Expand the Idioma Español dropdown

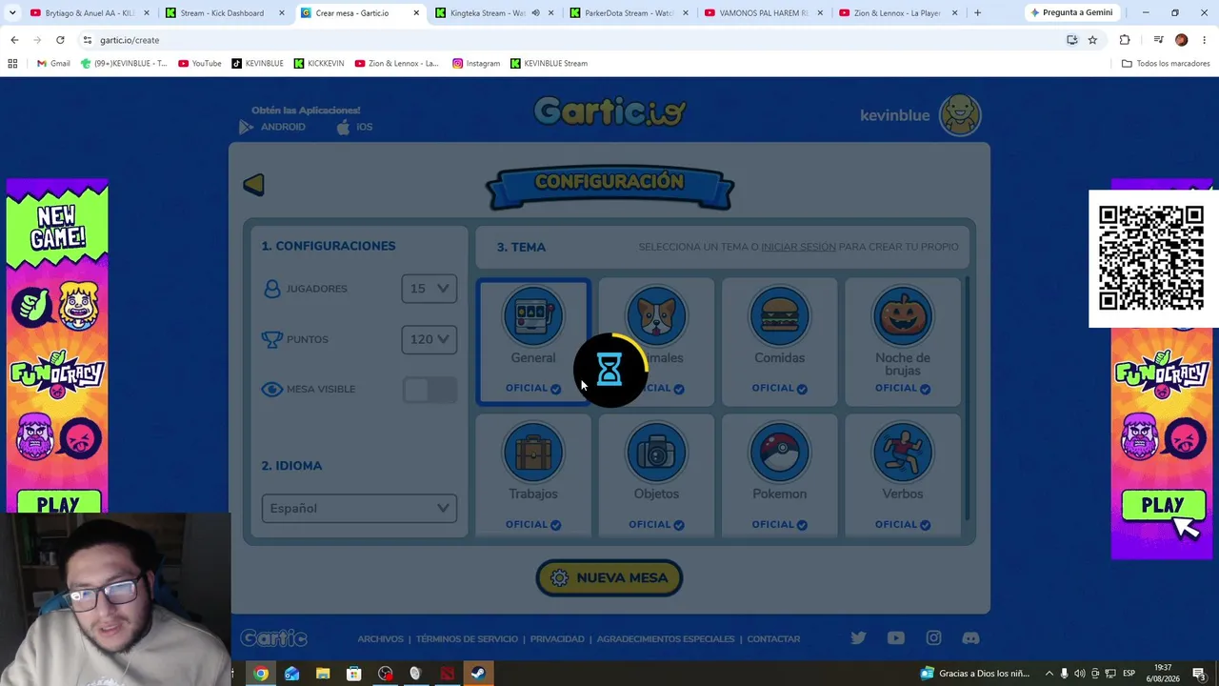(359, 508)
